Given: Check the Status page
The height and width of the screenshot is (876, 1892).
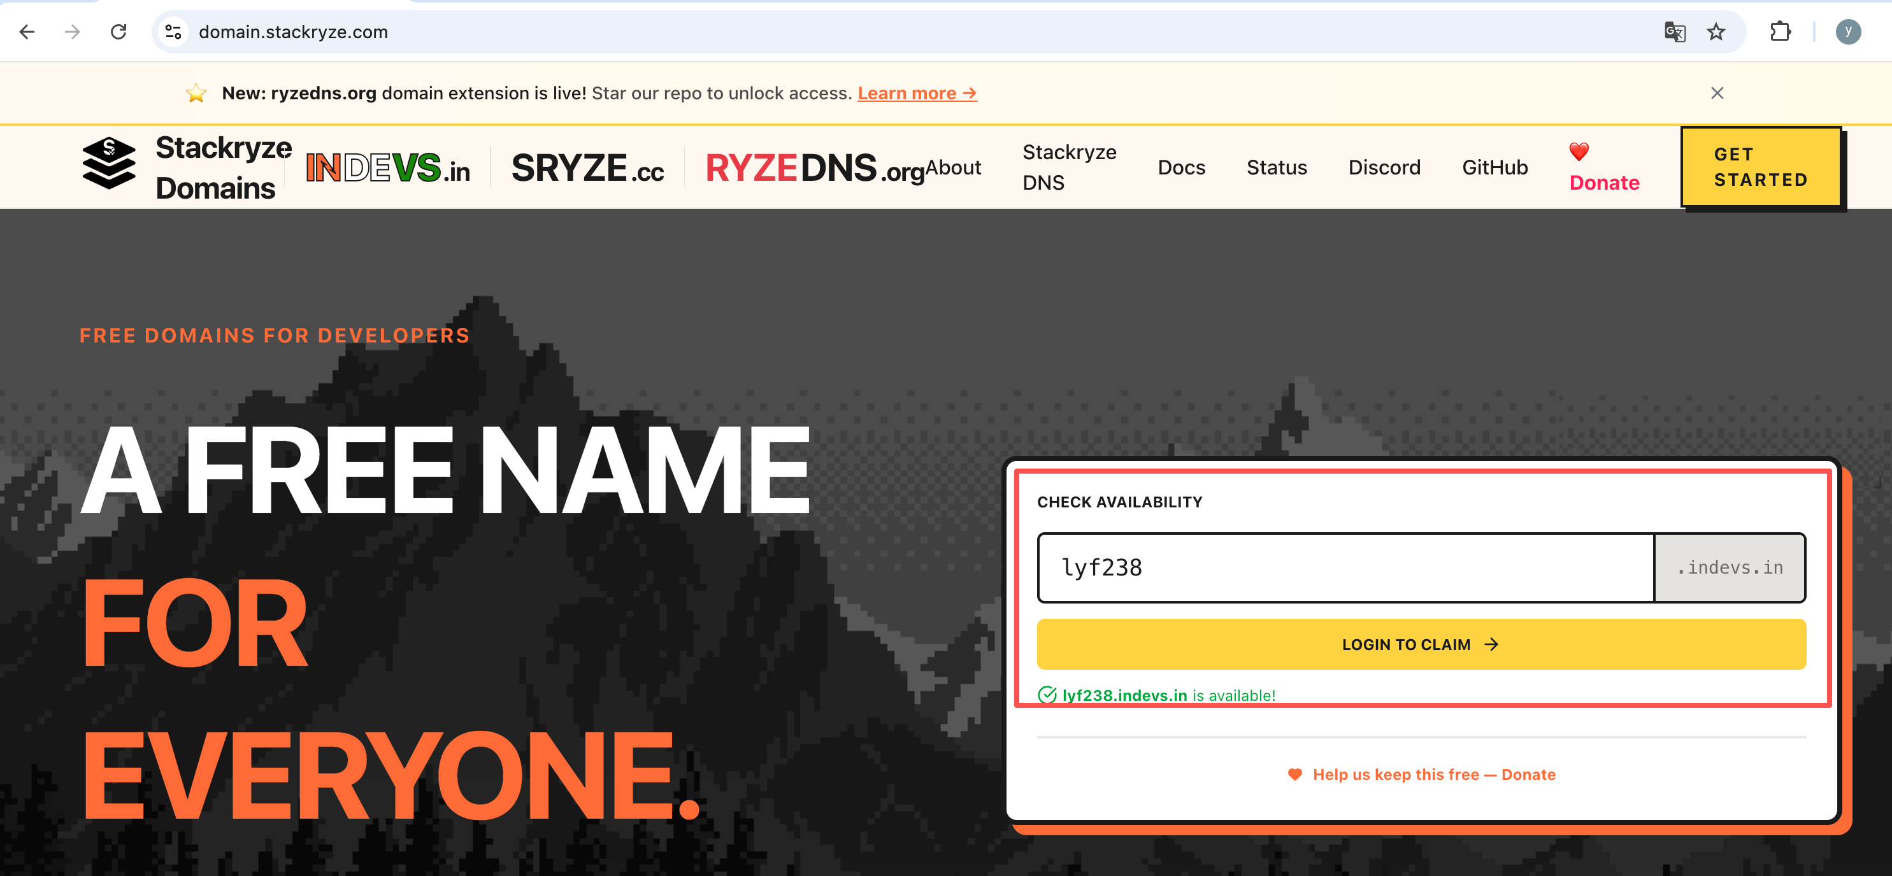Looking at the screenshot, I should 1277,167.
